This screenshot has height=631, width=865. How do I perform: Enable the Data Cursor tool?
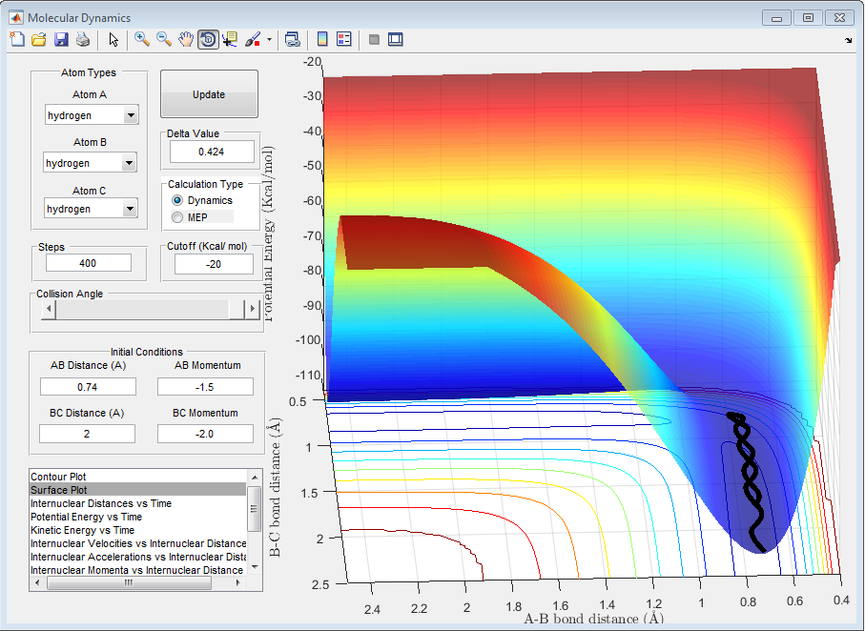click(x=230, y=39)
